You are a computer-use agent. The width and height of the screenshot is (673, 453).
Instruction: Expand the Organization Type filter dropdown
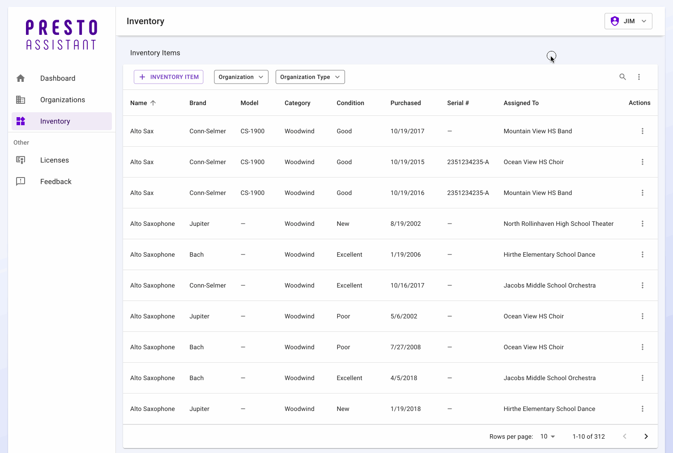click(310, 77)
